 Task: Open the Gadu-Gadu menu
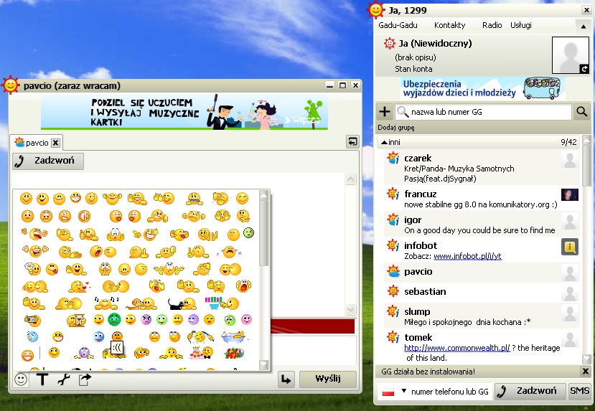click(x=398, y=25)
